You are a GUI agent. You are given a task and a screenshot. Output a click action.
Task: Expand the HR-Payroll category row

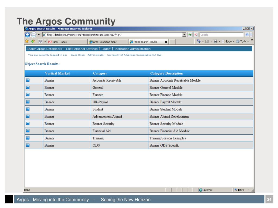[28, 102]
